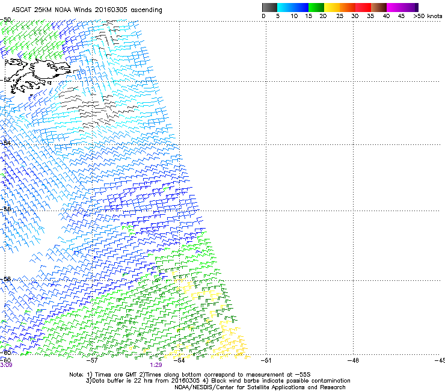This screenshot has width=445, height=391.
Task: Click the -54 latitude axis label
Action: coord(5,143)
